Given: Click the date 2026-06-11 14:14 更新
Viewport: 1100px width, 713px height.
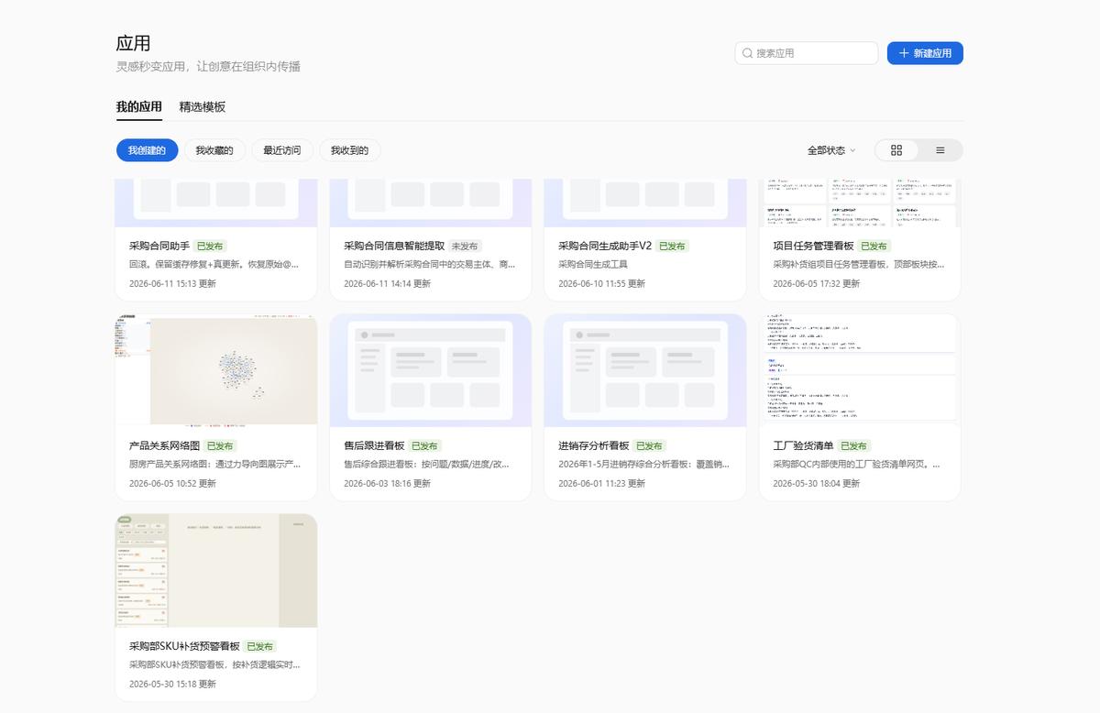Looking at the screenshot, I should [387, 284].
